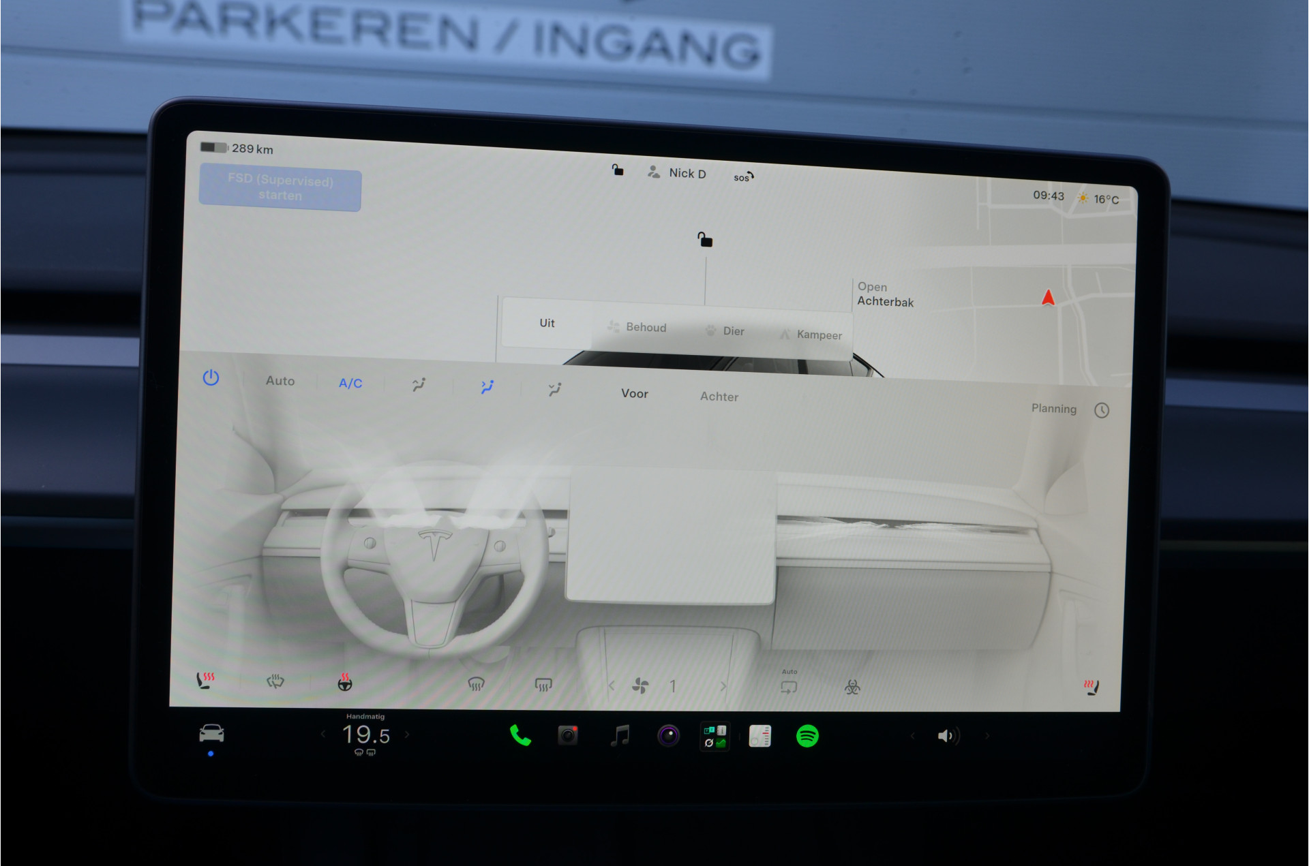
Task: Open car controls menu
Action: point(211,734)
